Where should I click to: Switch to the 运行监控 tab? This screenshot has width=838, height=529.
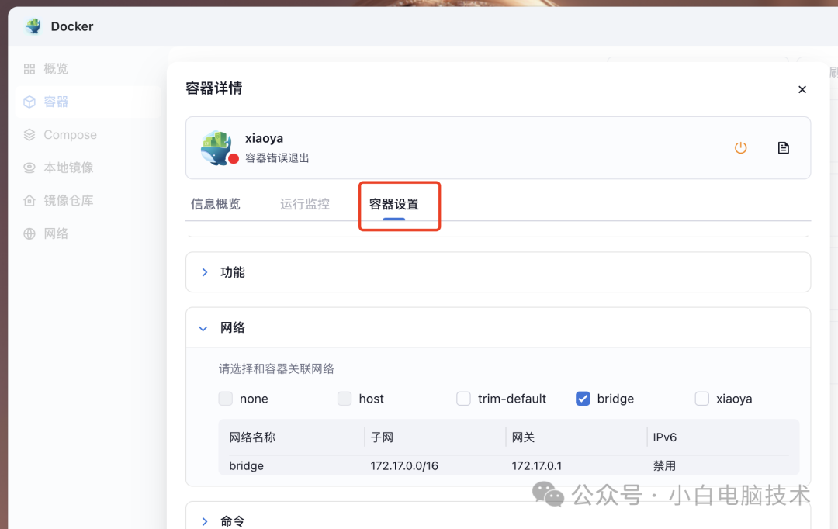[305, 204]
